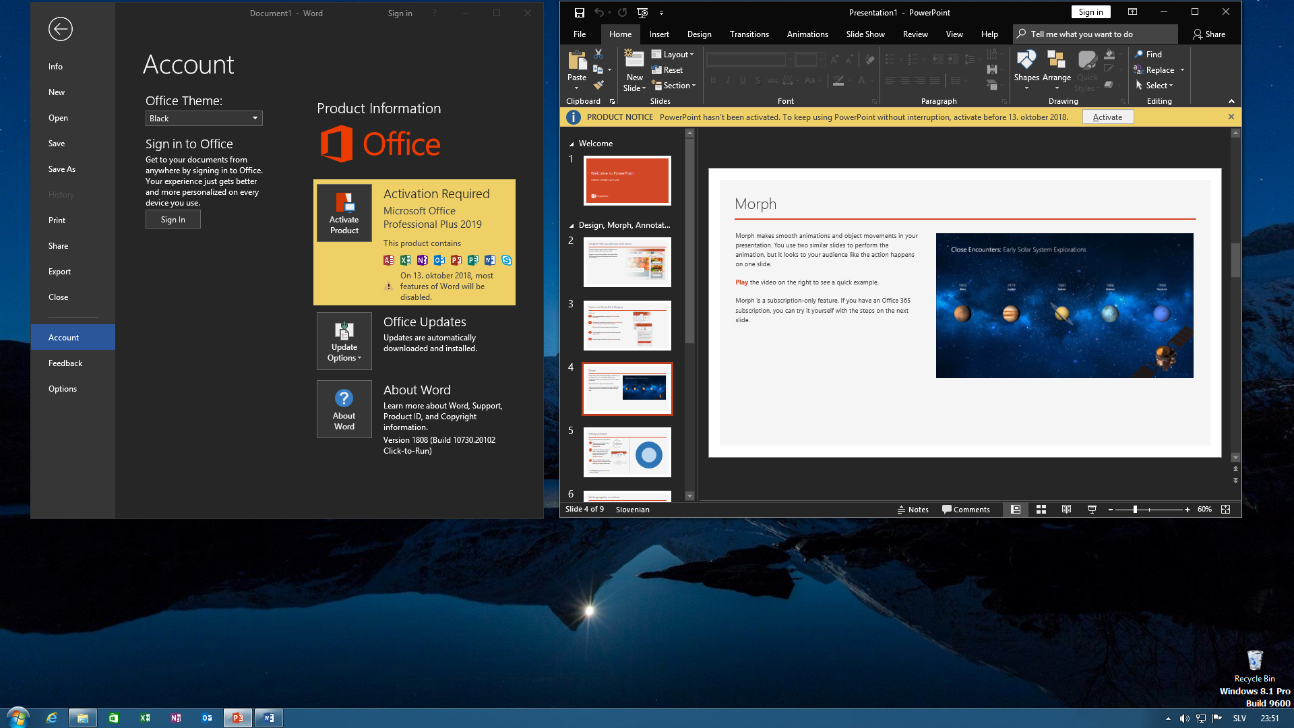The height and width of the screenshot is (728, 1294).
Task: Select the Shapes tool in Drawing group
Action: pos(1026,69)
